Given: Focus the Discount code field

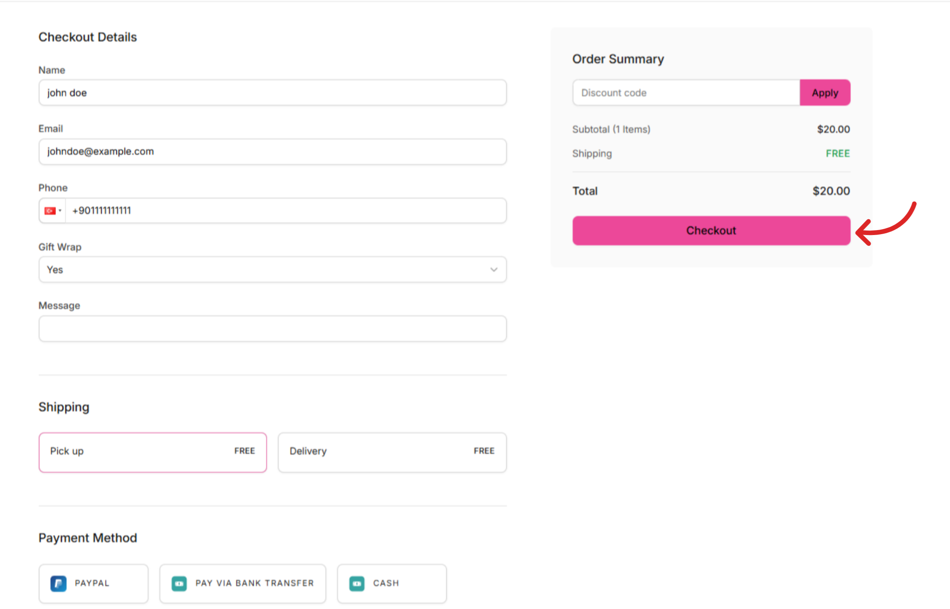Looking at the screenshot, I should 686,93.
